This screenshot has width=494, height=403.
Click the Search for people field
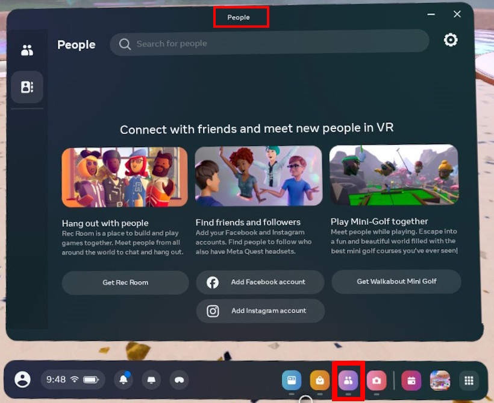point(269,43)
